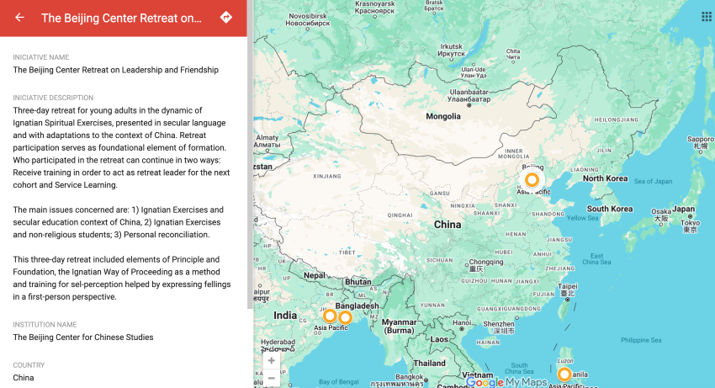Select the China country value in panel

pyautogui.click(x=24, y=378)
